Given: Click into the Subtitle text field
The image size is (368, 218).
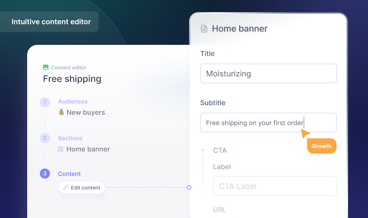Looking at the screenshot, I should point(268,122).
